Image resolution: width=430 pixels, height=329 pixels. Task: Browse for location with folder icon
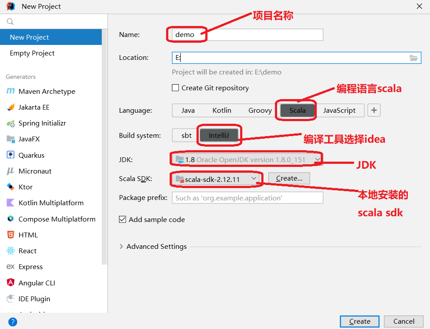point(413,58)
